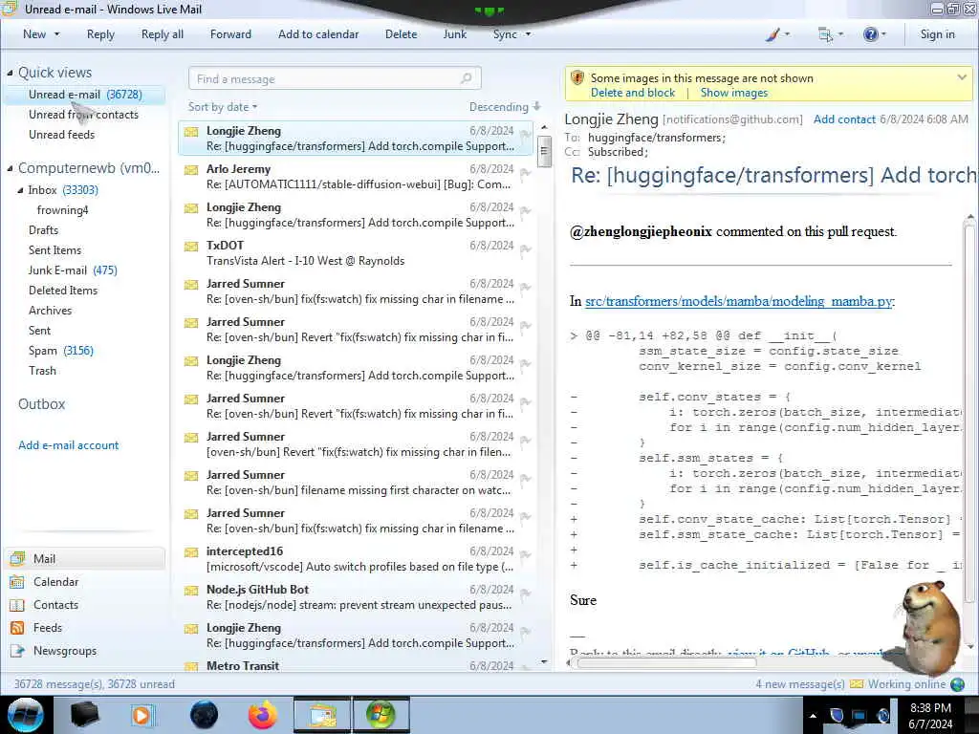
Task: Open the media player taskbar icon
Action: click(141, 715)
